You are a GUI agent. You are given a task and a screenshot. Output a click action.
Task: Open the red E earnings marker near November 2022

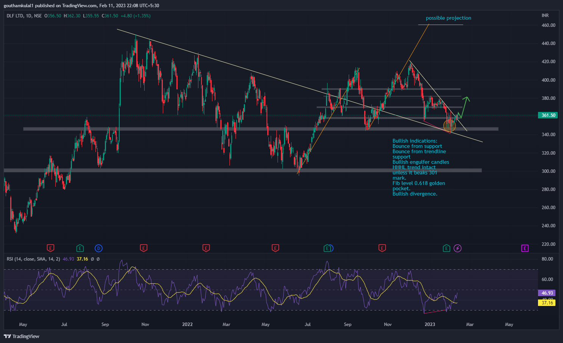tap(382, 248)
